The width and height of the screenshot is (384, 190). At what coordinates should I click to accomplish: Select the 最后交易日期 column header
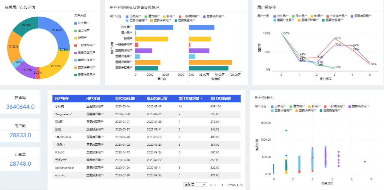click(157, 98)
